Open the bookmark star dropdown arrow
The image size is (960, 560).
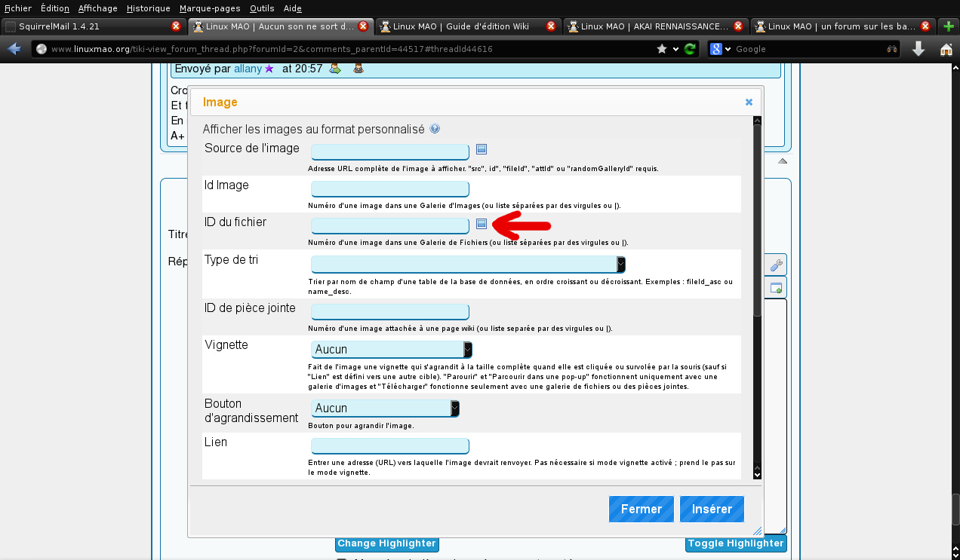pos(675,49)
